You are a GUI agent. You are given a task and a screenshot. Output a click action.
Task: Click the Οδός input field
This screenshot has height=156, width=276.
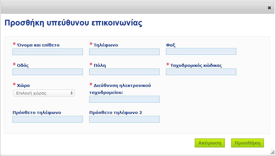pyautogui.click(x=48, y=72)
